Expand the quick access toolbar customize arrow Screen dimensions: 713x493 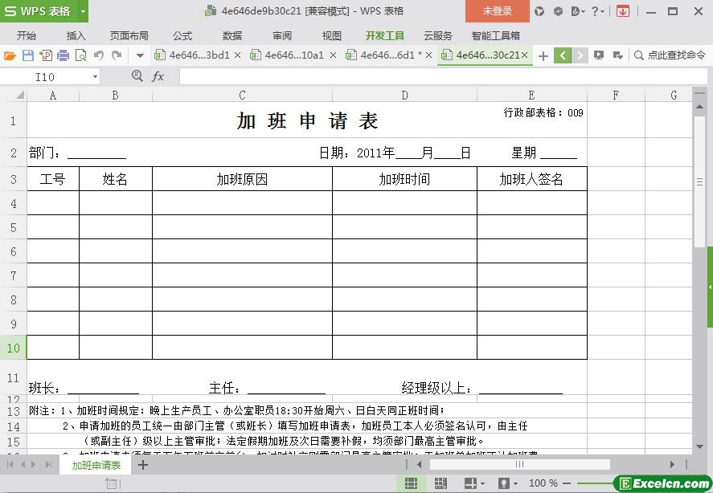(x=140, y=55)
